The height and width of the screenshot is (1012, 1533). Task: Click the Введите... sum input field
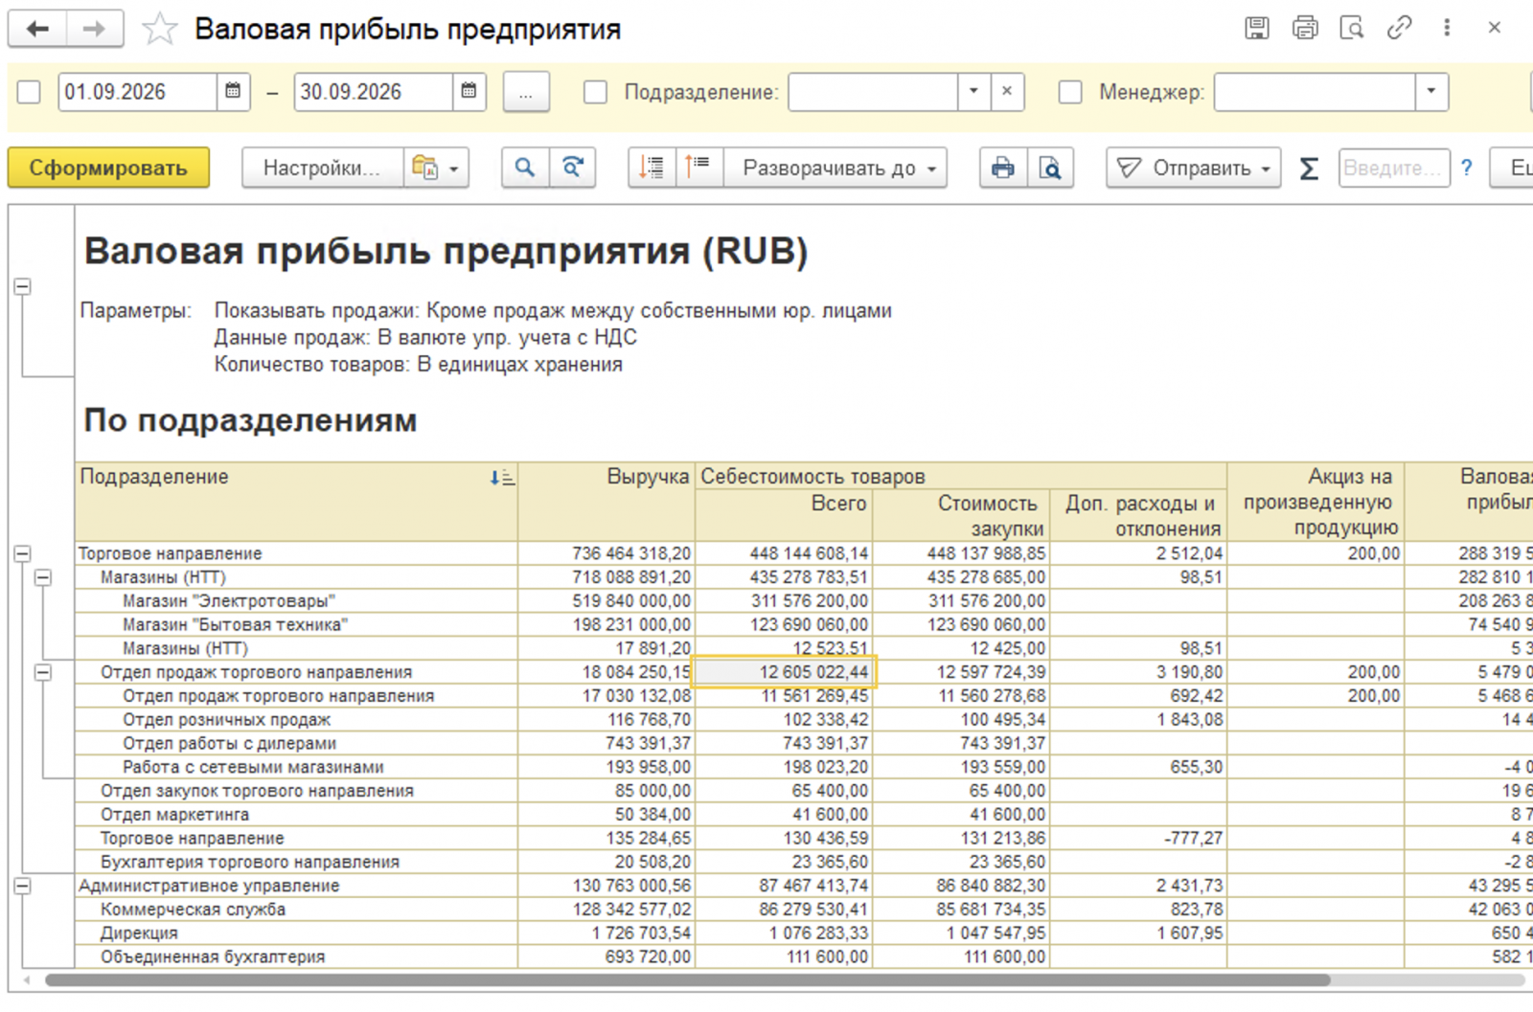pos(1393,168)
